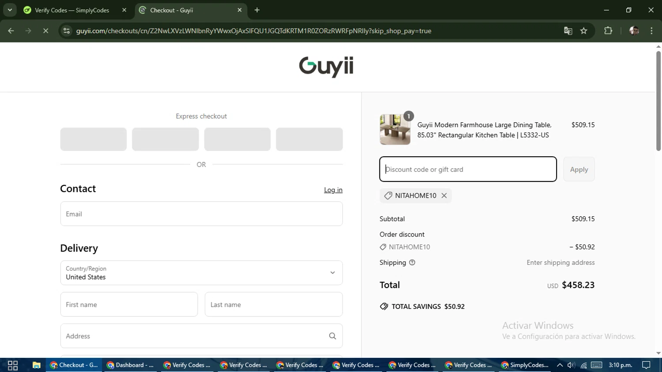
Task: Open the Chrome profile avatar
Action: point(634,31)
